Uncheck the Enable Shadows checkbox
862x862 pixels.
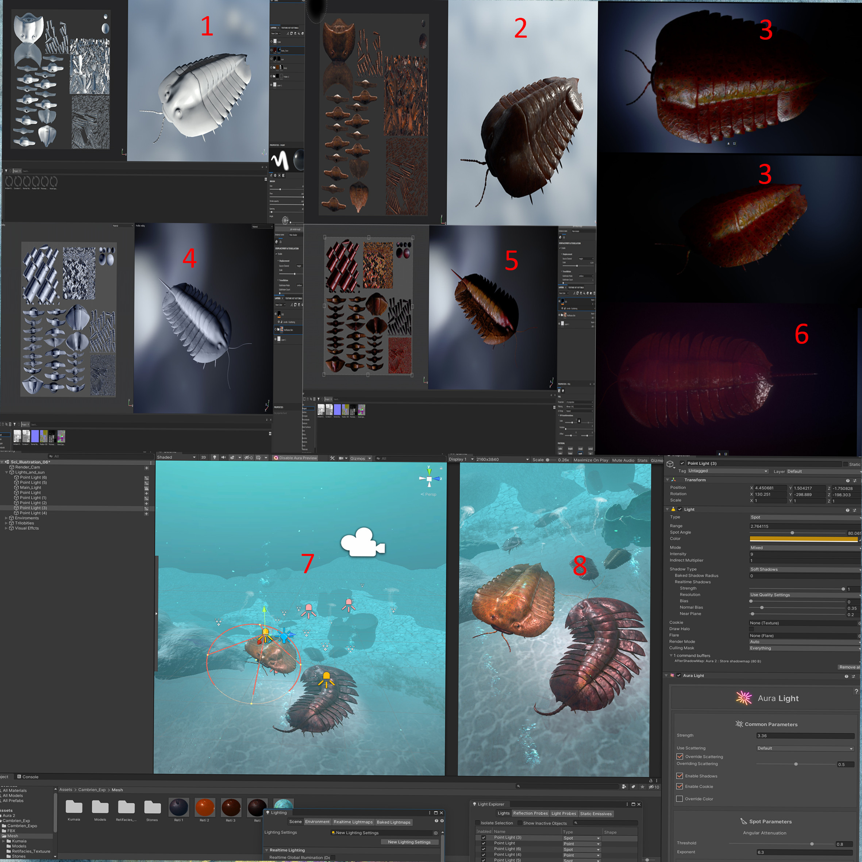[x=679, y=776]
